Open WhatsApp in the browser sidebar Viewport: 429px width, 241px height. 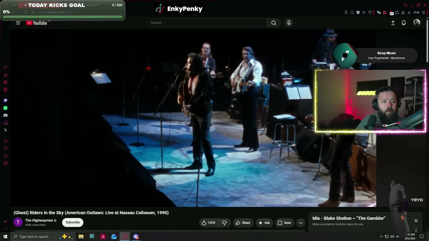click(x=5, y=108)
